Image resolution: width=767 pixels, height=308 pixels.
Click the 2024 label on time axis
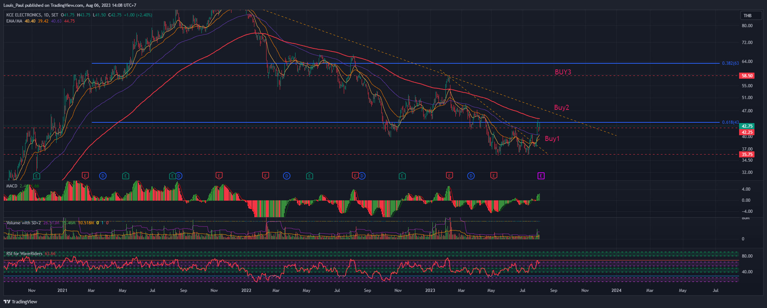tap(616, 290)
